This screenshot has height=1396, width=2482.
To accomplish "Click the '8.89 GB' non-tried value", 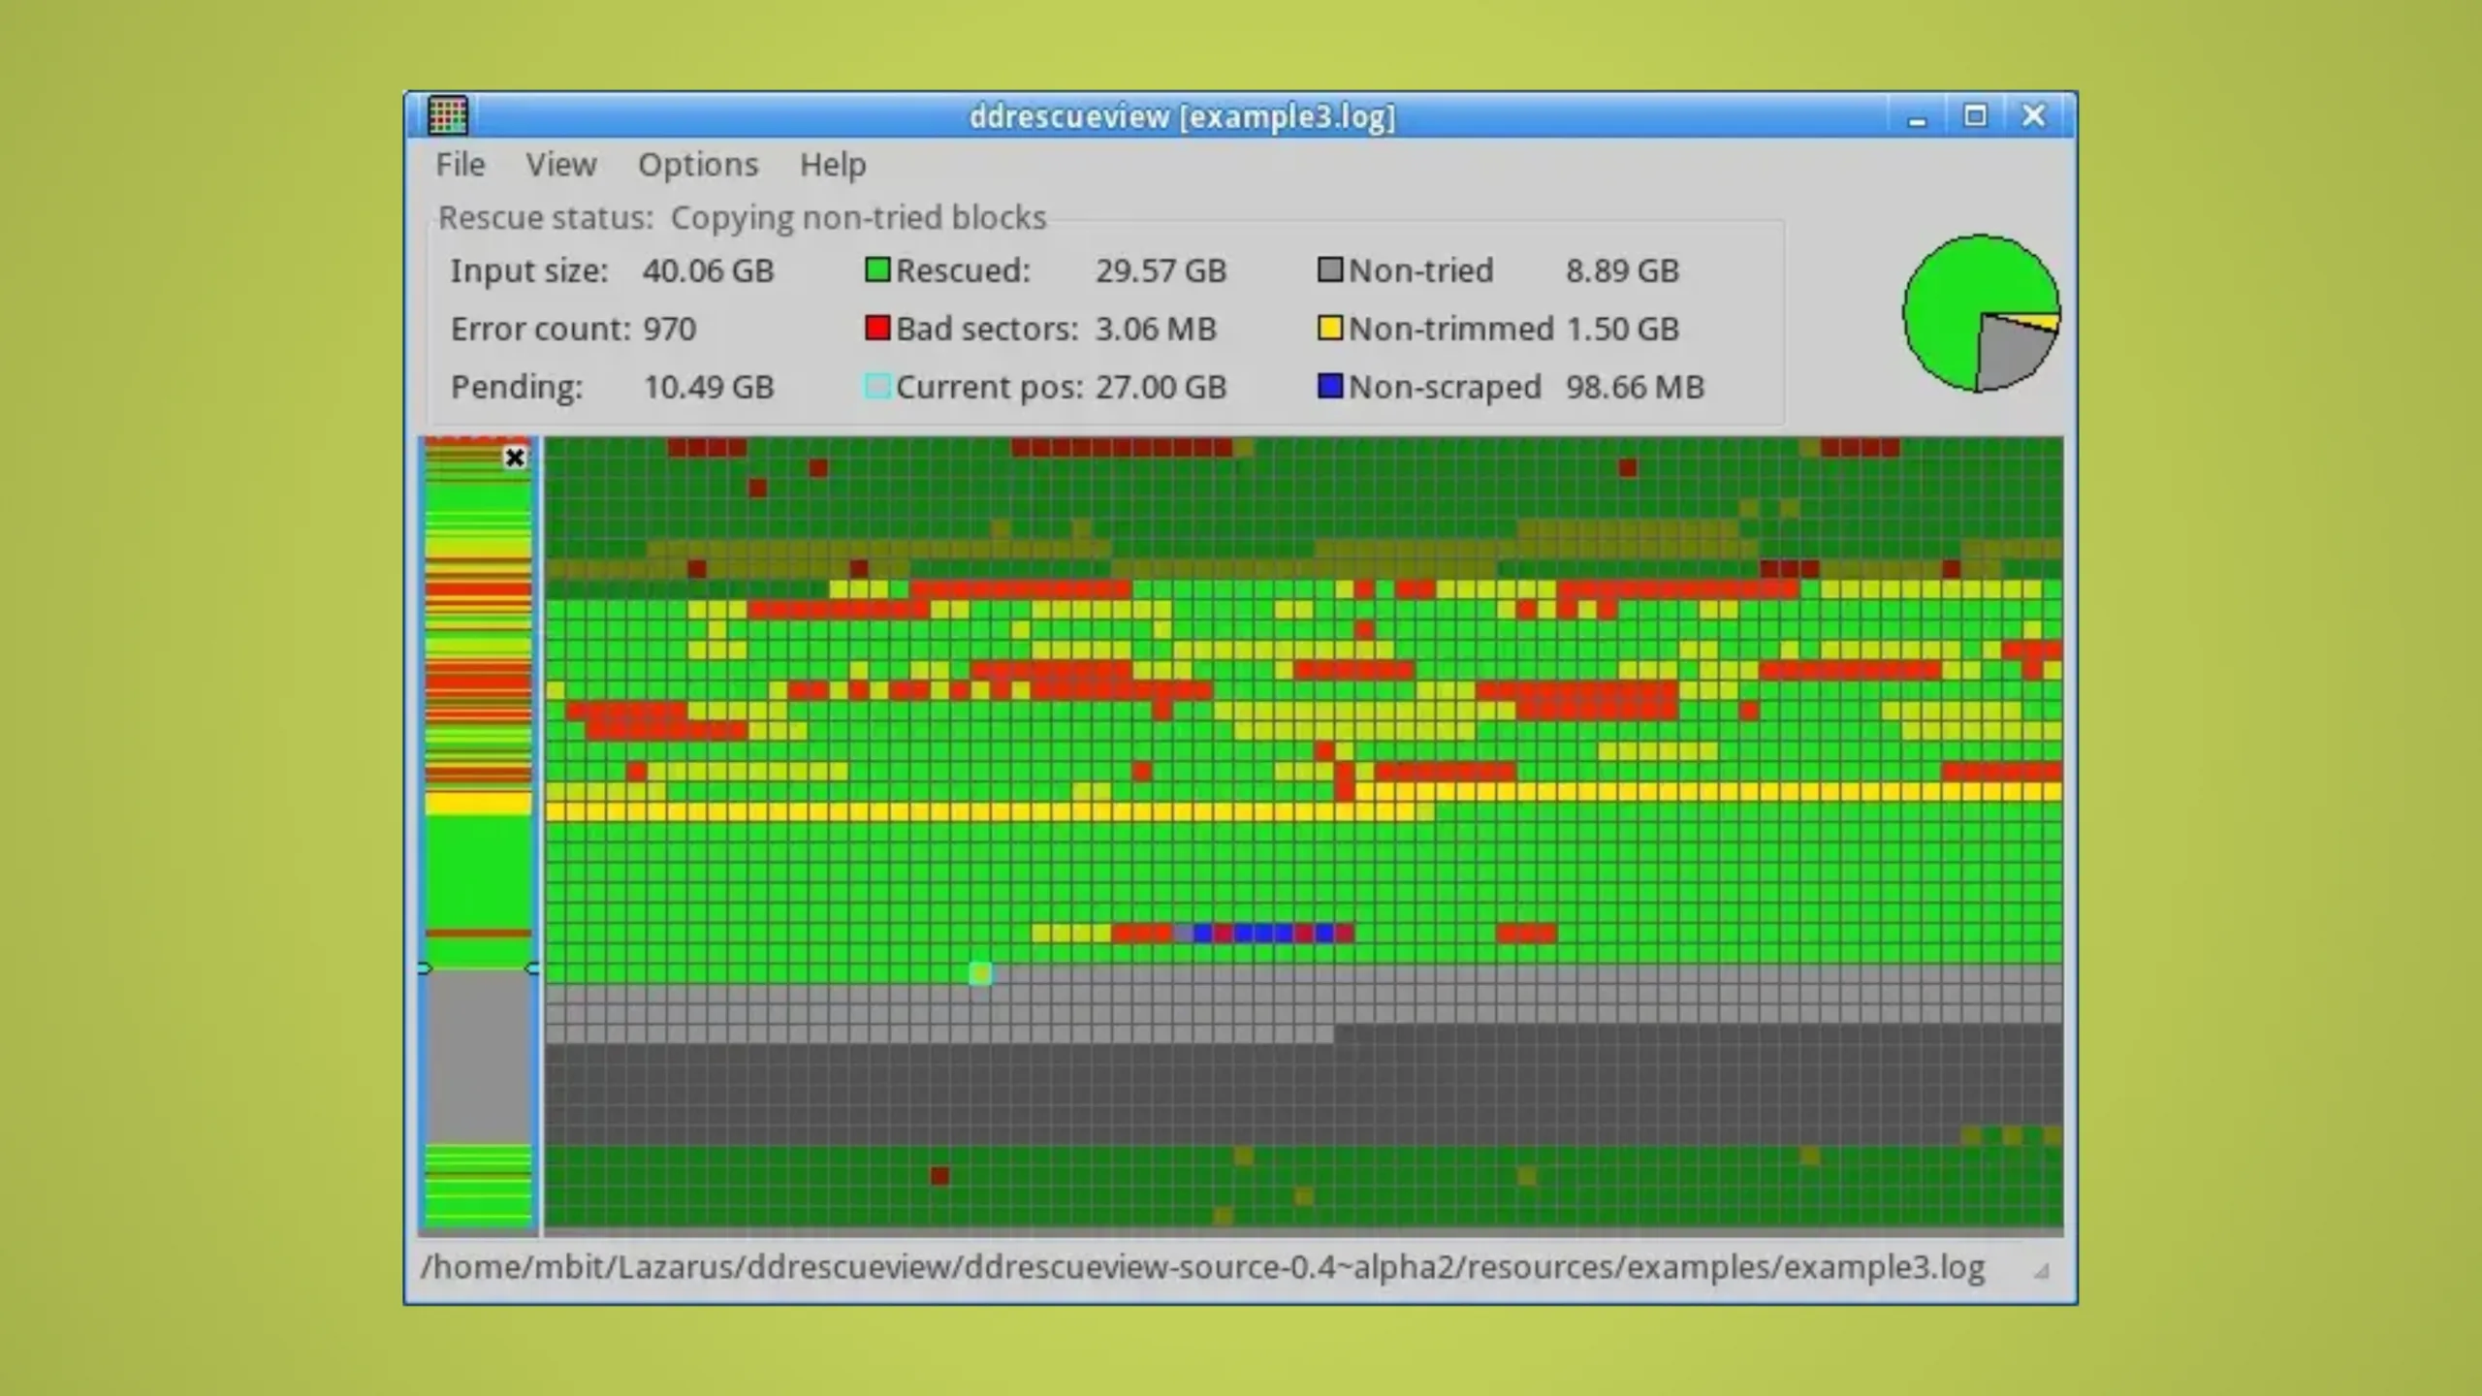I will tap(1622, 270).
